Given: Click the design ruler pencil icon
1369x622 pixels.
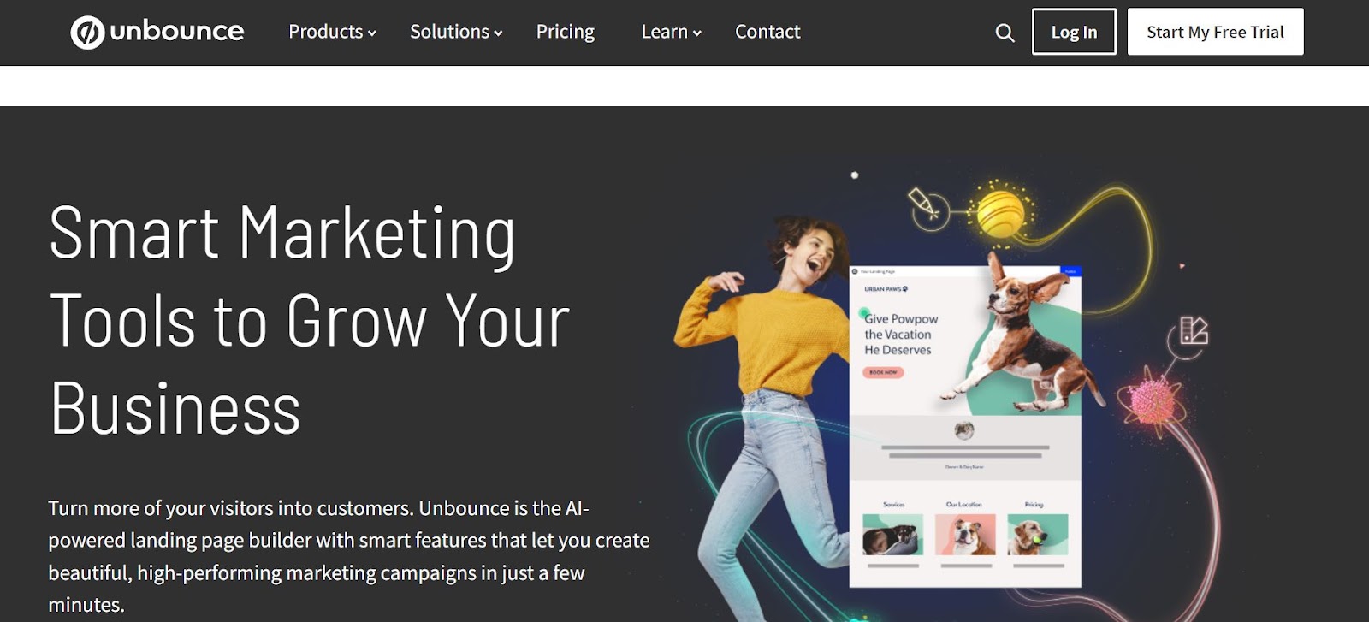Looking at the screenshot, I should (x=1194, y=330).
